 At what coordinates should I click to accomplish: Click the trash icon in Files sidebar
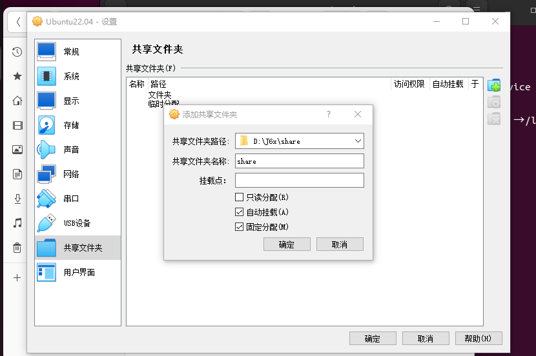[x=17, y=247]
